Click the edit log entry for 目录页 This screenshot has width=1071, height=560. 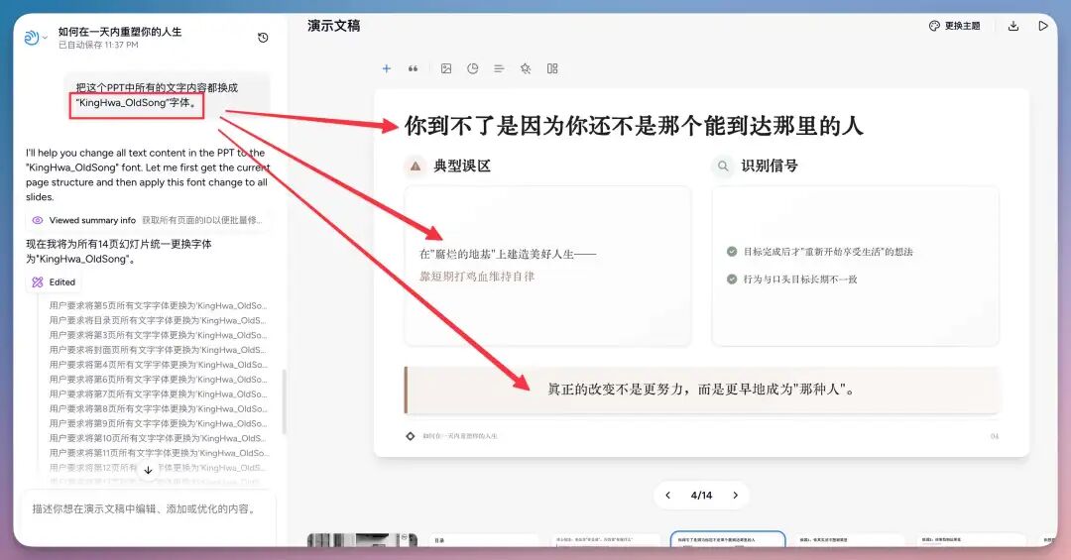(x=158, y=320)
